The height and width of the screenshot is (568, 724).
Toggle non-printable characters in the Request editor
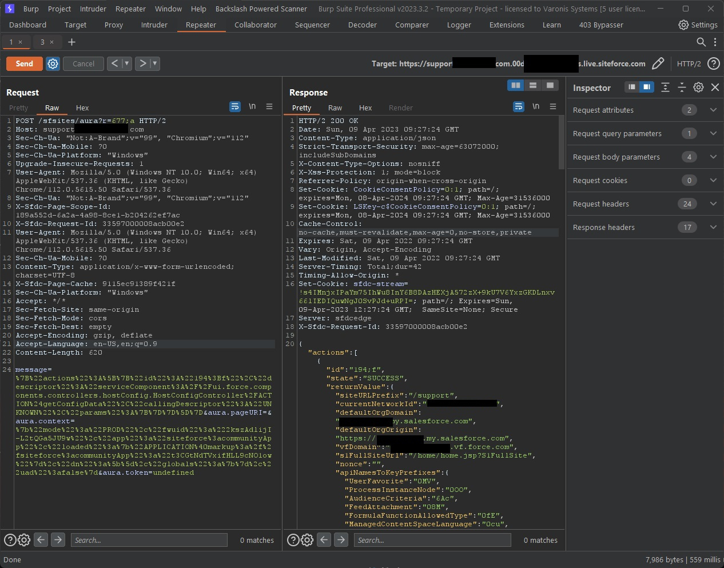click(x=252, y=106)
